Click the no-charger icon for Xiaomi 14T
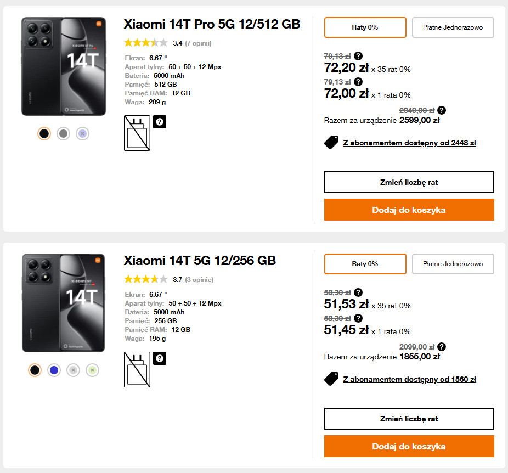This screenshot has height=473, width=508. click(x=137, y=370)
